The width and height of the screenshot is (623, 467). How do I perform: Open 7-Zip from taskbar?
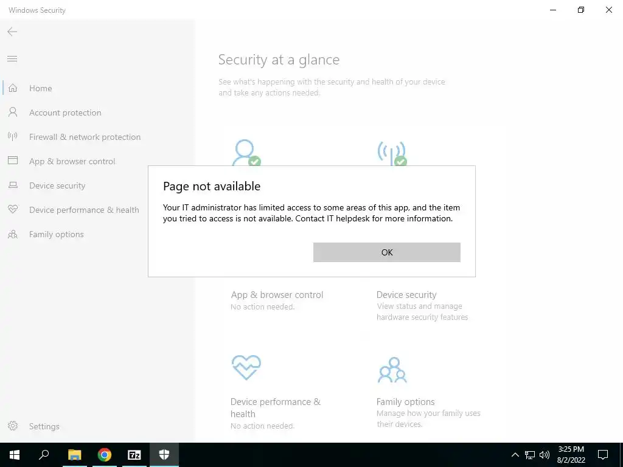pos(134,455)
